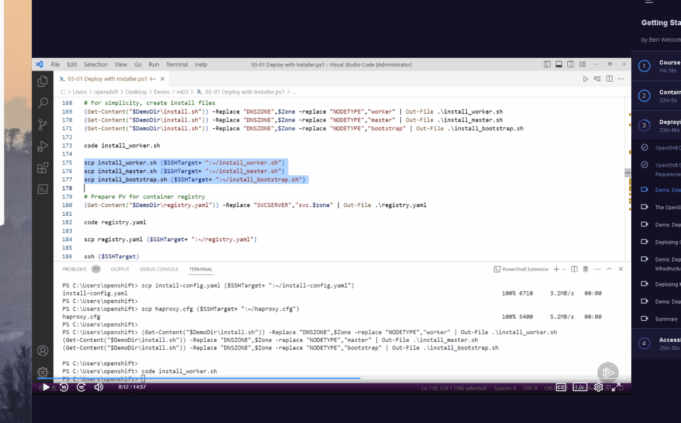Open video player settings gear
This screenshot has width=681, height=423.
(x=599, y=387)
